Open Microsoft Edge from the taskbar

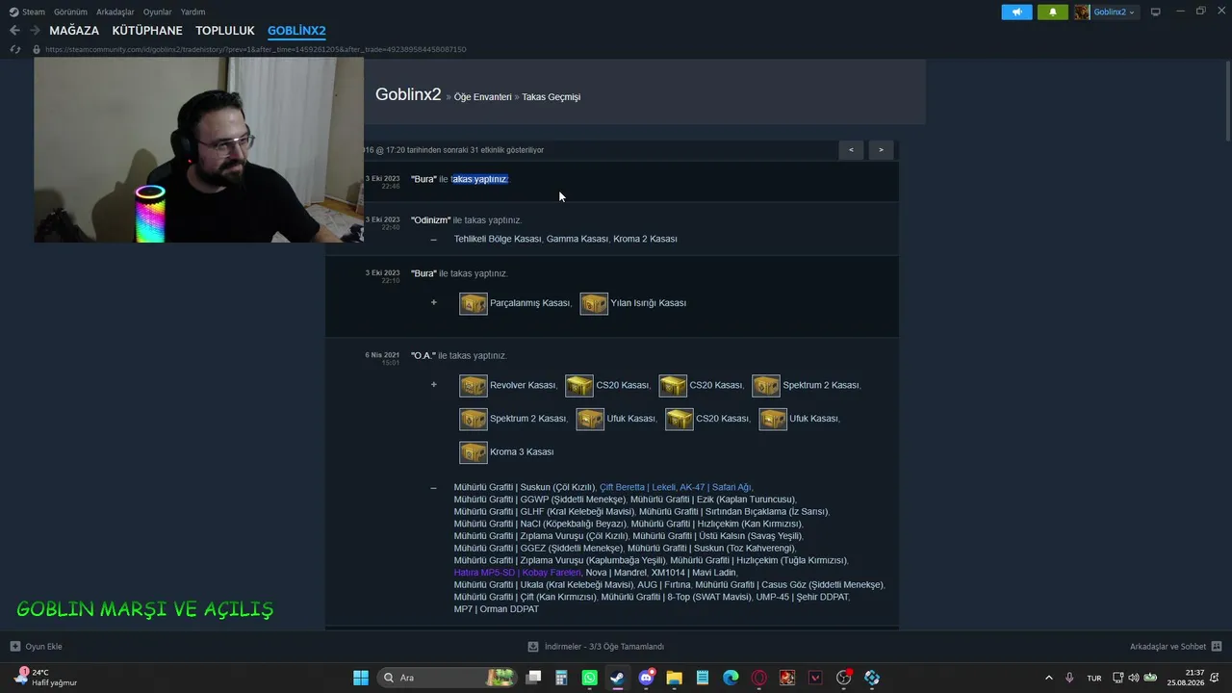pos(731,678)
